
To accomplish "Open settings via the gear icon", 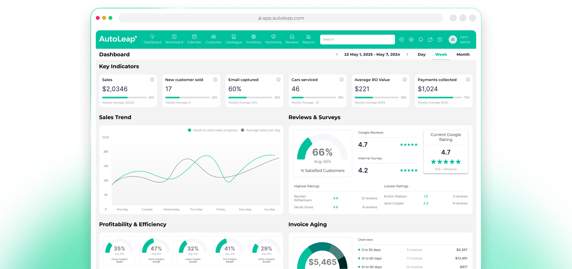I will click(411, 39).
